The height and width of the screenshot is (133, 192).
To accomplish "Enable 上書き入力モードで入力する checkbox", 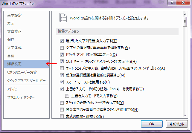I will [x=67, y=96].
